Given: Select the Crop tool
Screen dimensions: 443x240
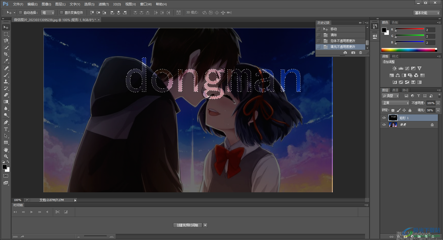Looking at the screenshot, I should click(6, 54).
